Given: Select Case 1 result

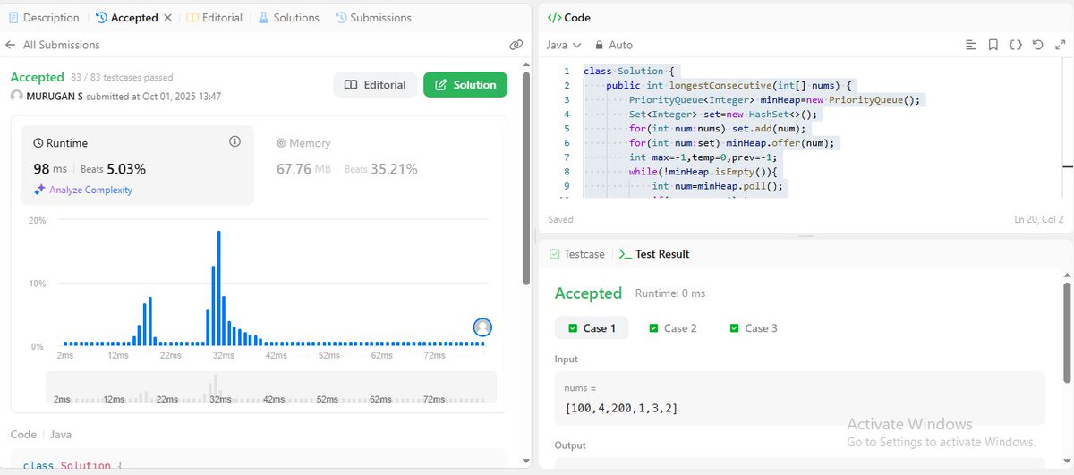Looking at the screenshot, I should [x=592, y=328].
